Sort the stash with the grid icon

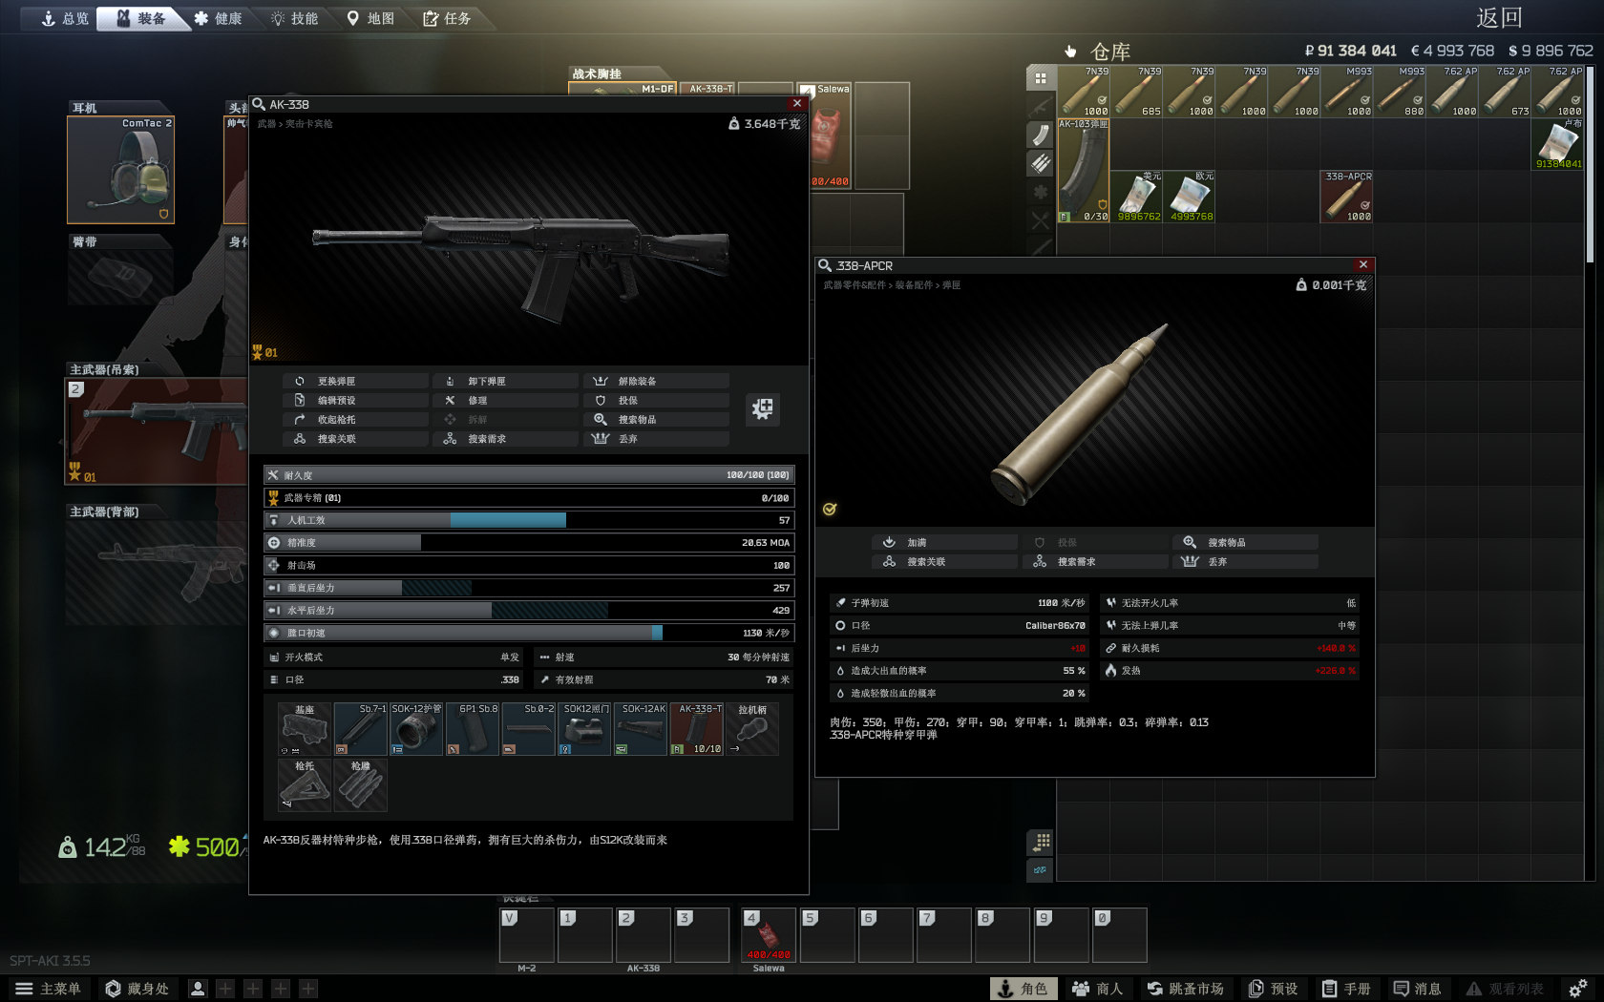pyautogui.click(x=1040, y=78)
